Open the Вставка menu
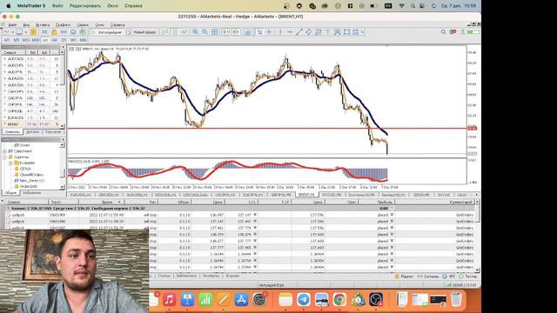 coord(43,25)
